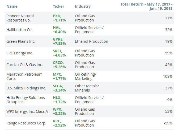This screenshot has height=130, width=178.
Task: Click the Halliburton Co. company name
Action: coord(19,30)
